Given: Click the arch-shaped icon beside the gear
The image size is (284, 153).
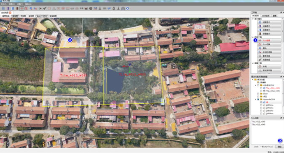Looking at the screenshot, I should [x=123, y=8].
